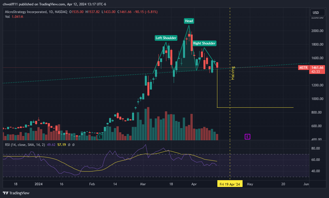Image resolution: width=329 pixels, height=198 pixels.
Task: Click the May label on the time axis
Action: pyautogui.click(x=250, y=184)
